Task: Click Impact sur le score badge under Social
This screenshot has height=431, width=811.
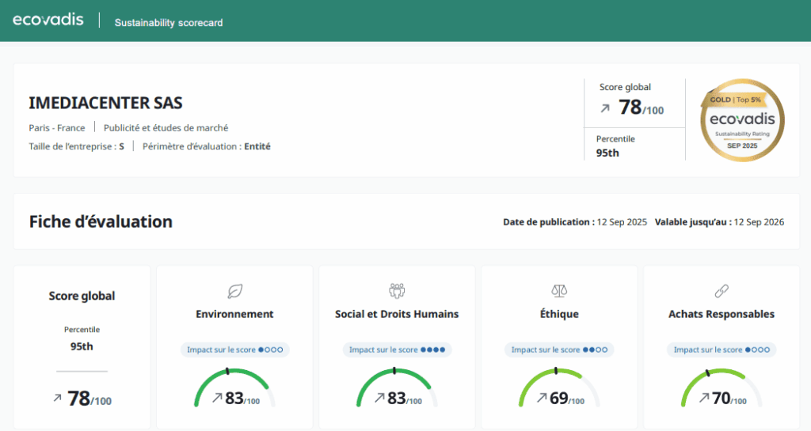Action: (397, 350)
